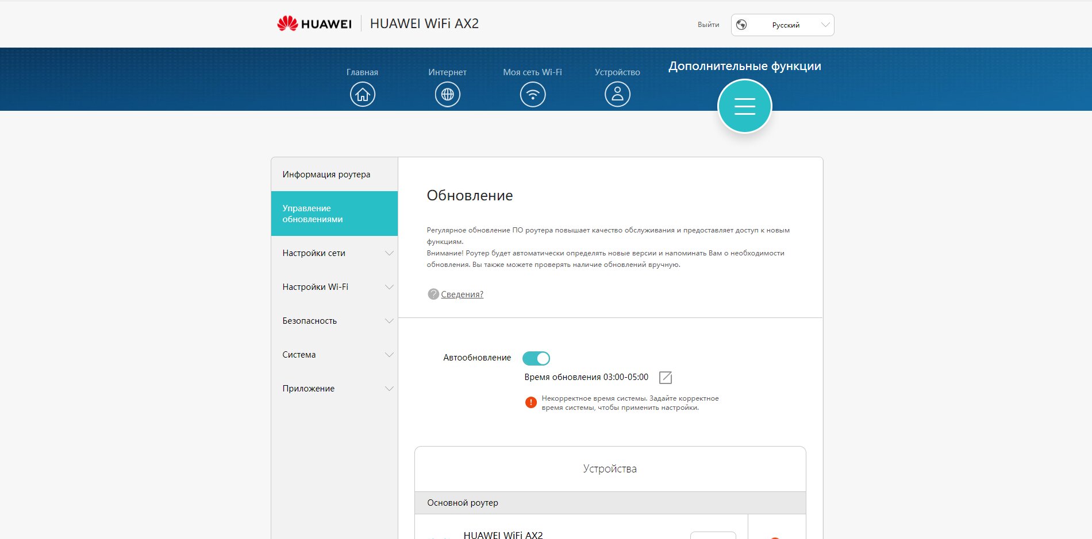Open the Интернет globe icon
Image resolution: width=1092 pixels, height=539 pixels.
[448, 94]
